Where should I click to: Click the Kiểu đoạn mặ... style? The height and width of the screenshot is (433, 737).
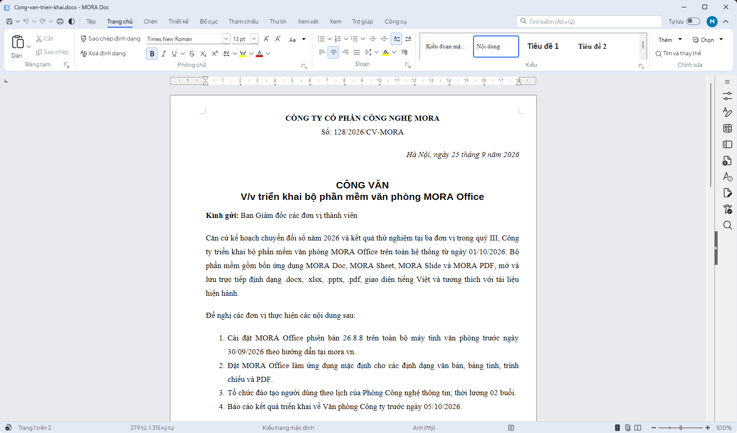click(445, 47)
